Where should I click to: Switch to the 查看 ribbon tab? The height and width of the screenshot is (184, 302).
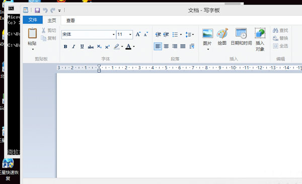[70, 21]
